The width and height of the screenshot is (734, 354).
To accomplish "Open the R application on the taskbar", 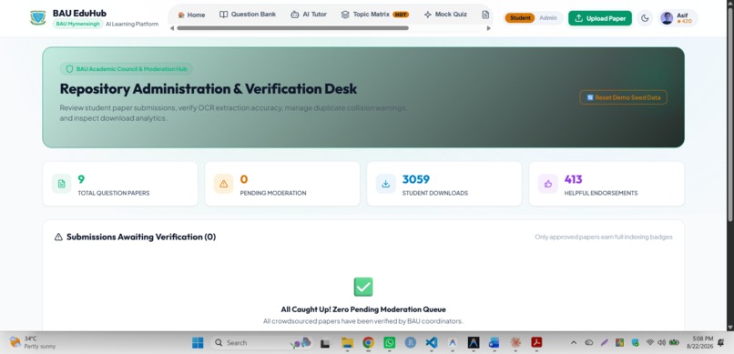I will (411, 343).
